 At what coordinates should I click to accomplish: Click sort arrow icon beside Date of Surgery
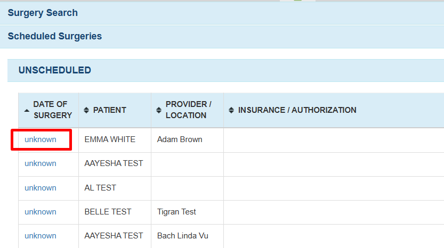(x=27, y=110)
